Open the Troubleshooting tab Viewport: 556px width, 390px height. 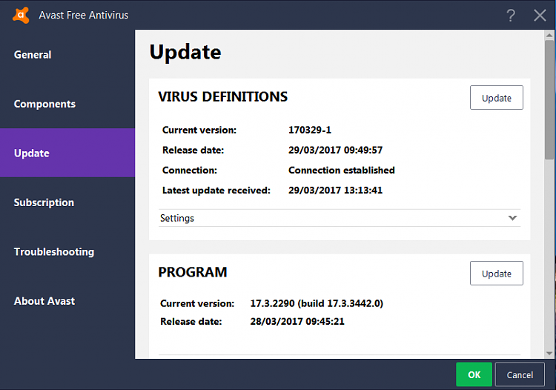point(67,251)
